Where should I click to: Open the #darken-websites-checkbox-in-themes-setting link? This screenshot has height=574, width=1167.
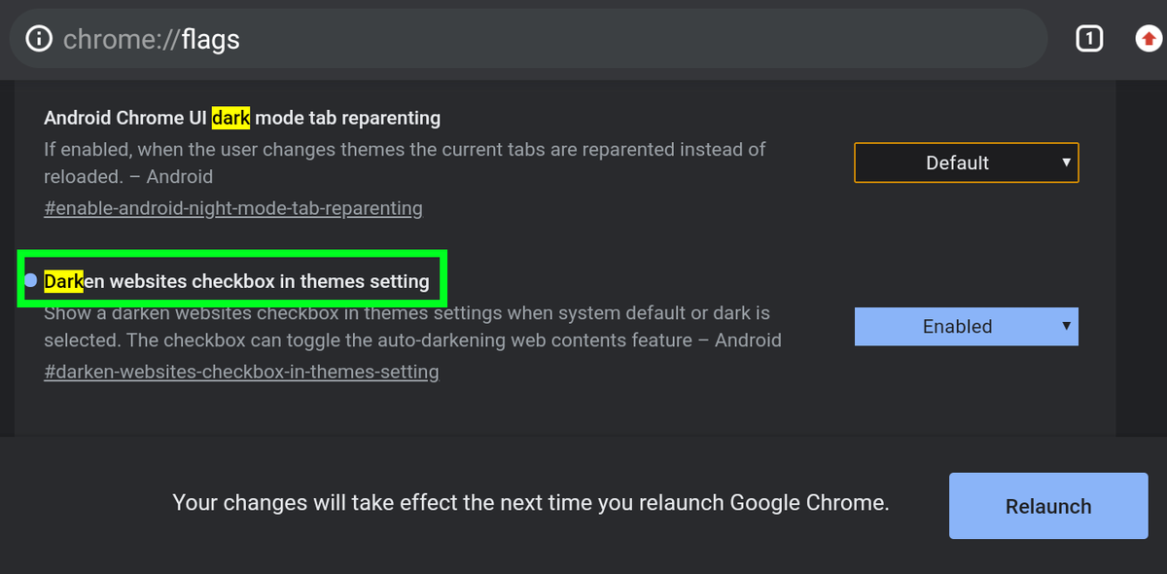241,372
